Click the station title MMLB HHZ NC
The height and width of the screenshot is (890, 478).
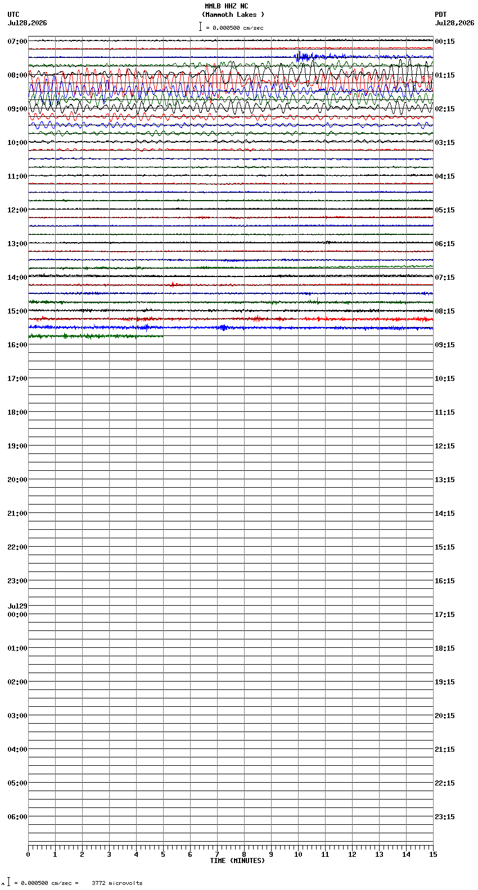pyautogui.click(x=226, y=6)
